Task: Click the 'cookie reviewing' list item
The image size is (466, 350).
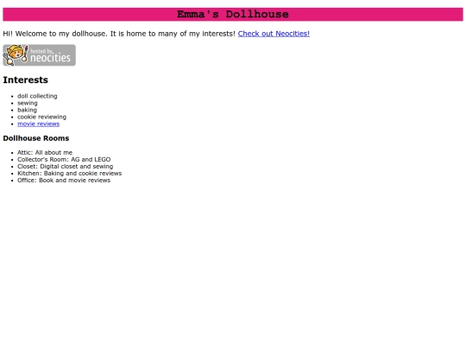Action: point(41,117)
